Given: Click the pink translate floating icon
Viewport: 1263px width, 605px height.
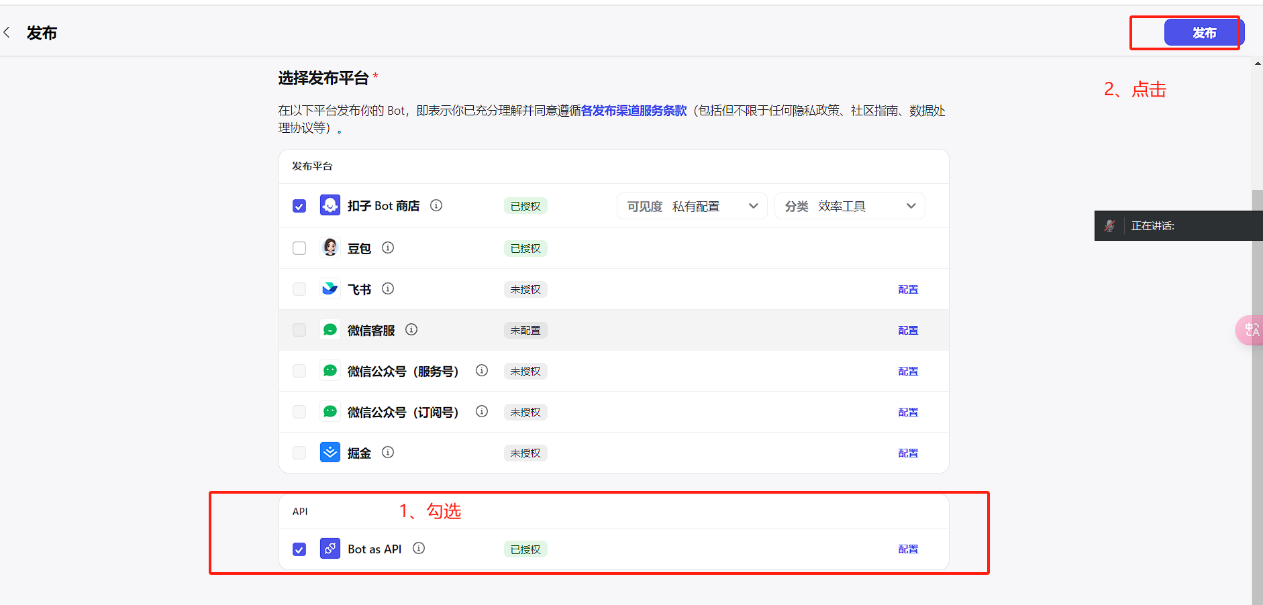Looking at the screenshot, I should [x=1250, y=330].
